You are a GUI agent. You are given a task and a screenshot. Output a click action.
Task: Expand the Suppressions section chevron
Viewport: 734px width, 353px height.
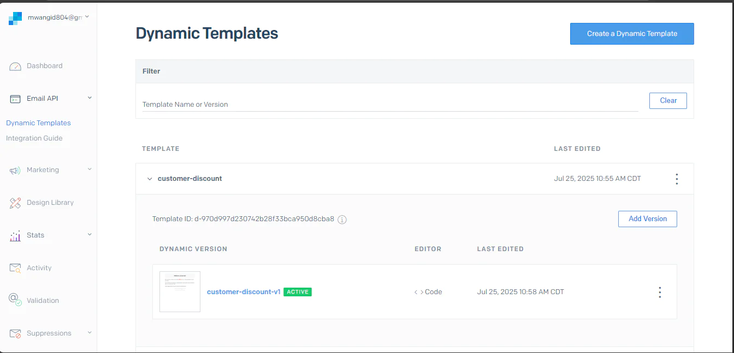(x=89, y=333)
